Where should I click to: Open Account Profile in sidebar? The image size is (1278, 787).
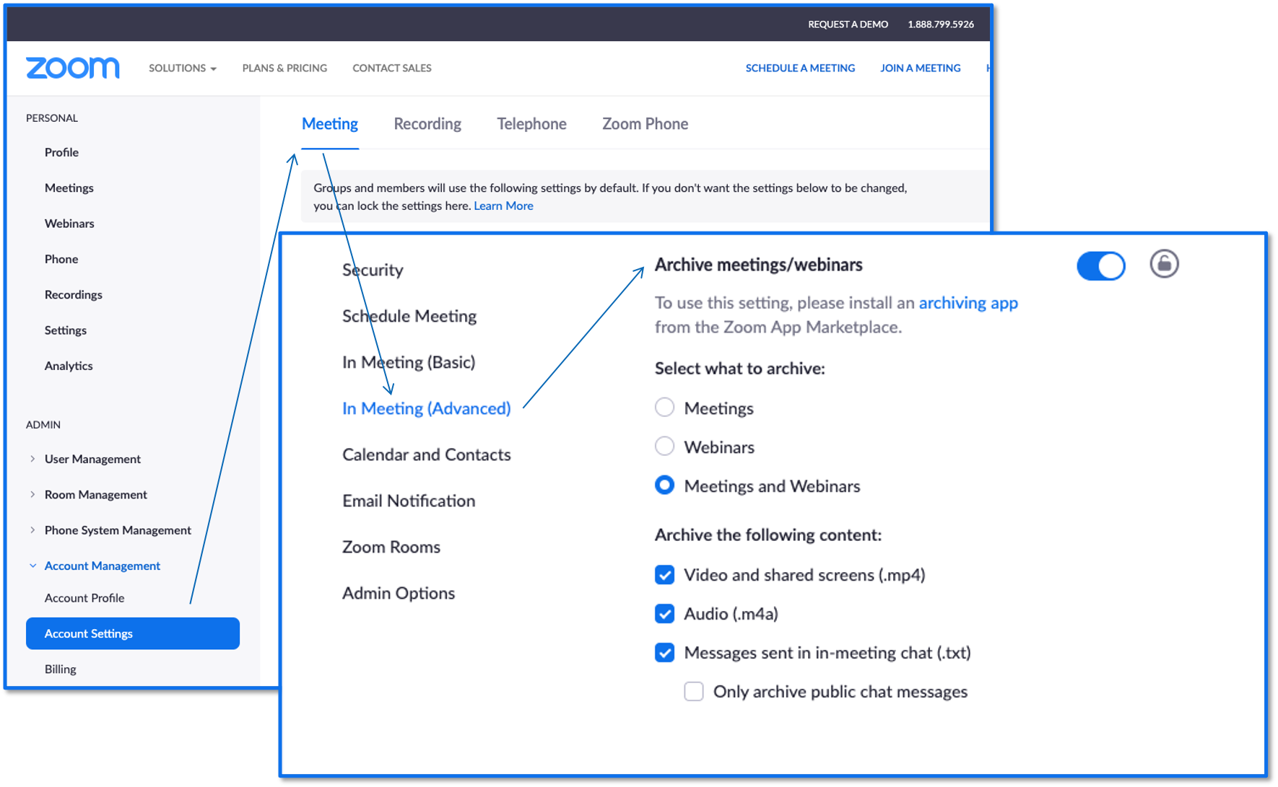(x=84, y=598)
